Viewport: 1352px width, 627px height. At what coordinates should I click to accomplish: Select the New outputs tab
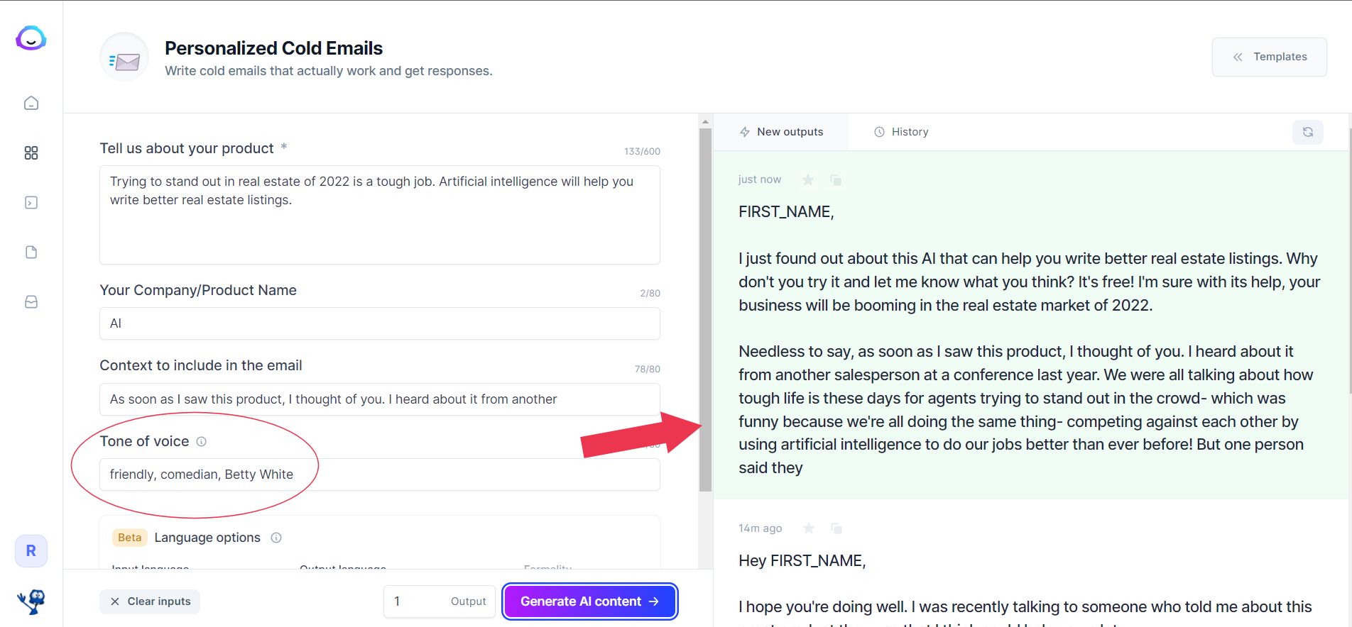[x=781, y=132]
